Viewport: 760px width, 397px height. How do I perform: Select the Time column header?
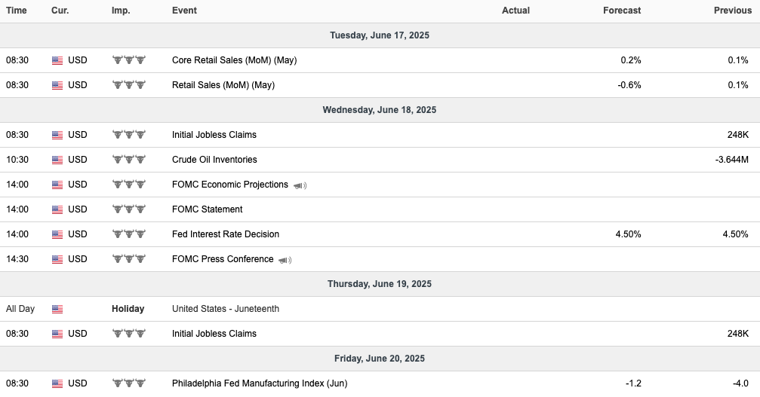point(17,11)
